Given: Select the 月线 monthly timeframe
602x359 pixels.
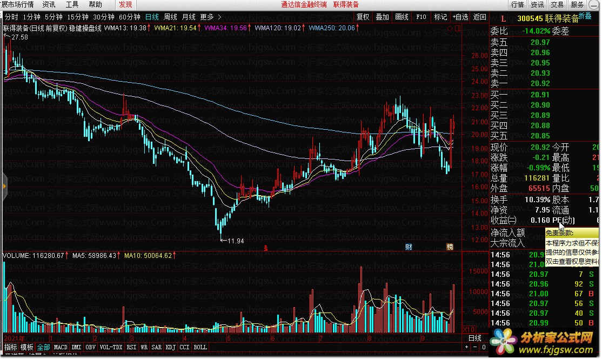Looking at the screenshot, I should click(189, 17).
